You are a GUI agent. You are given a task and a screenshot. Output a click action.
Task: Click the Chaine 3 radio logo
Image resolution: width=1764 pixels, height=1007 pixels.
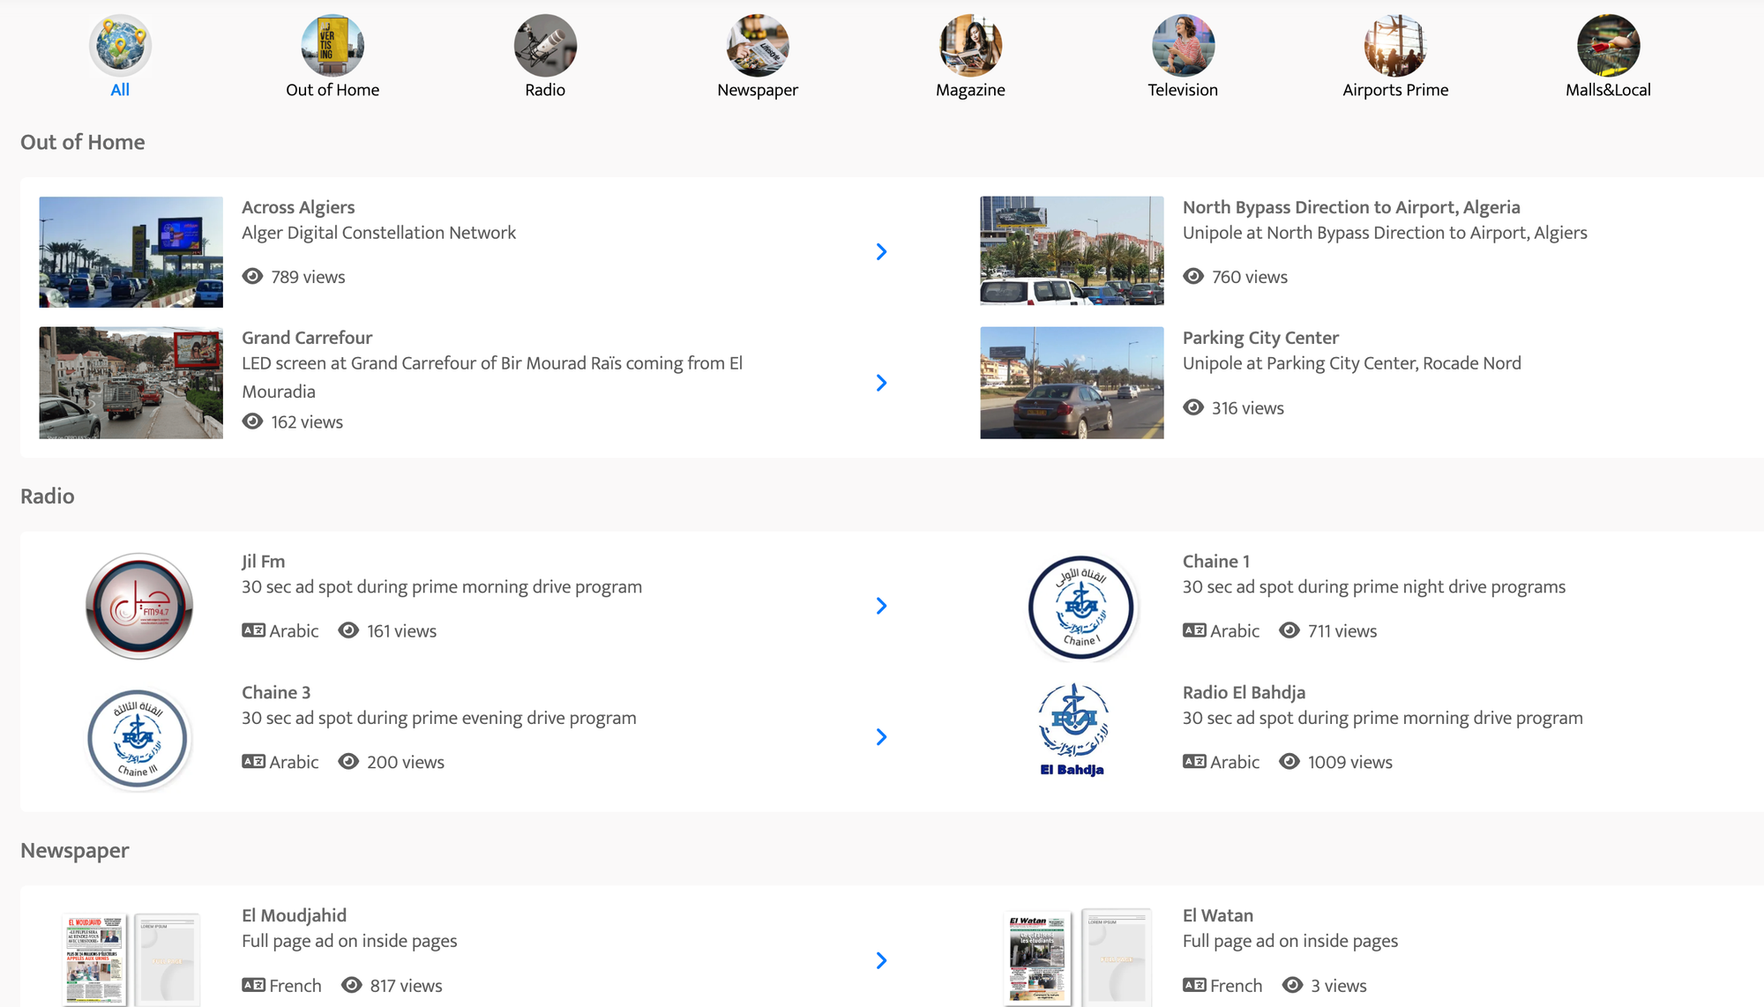[138, 738]
